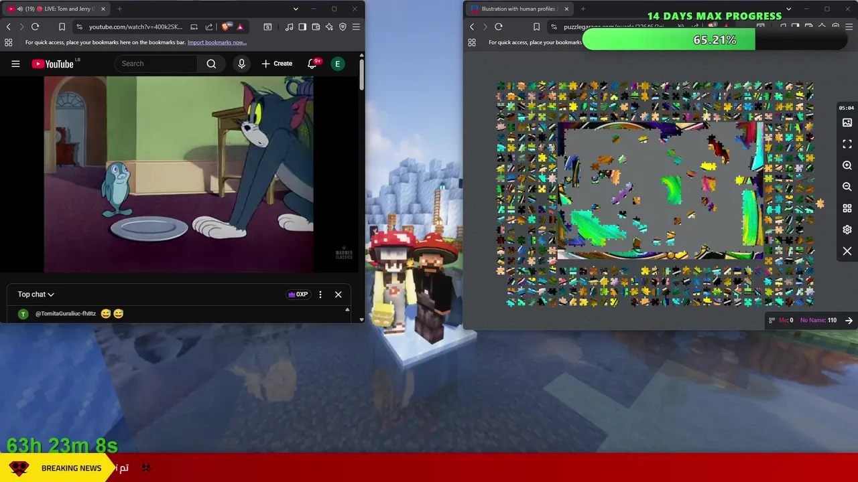The image size is (858, 482).
Task: Open the YouTube Create menu
Action: tap(277, 64)
